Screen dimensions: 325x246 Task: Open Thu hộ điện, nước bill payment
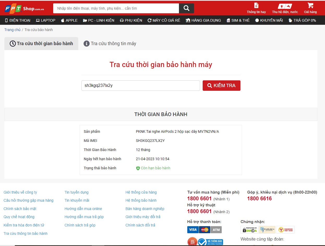[x=285, y=8]
